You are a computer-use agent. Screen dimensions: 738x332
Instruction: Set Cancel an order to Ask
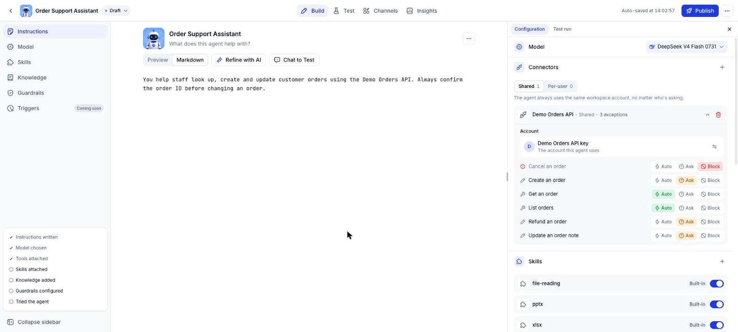(x=686, y=166)
